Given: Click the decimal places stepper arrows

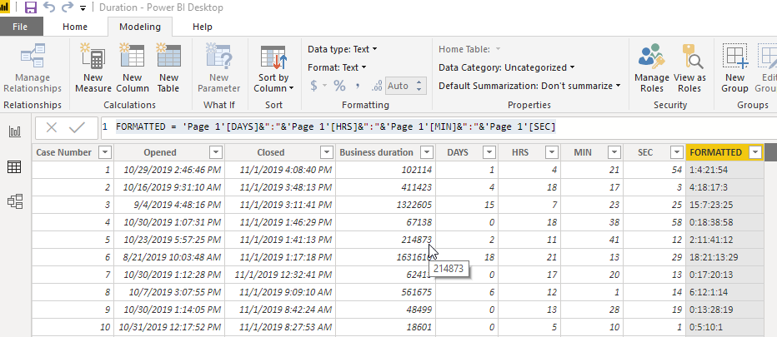Looking at the screenshot, I should (x=419, y=86).
